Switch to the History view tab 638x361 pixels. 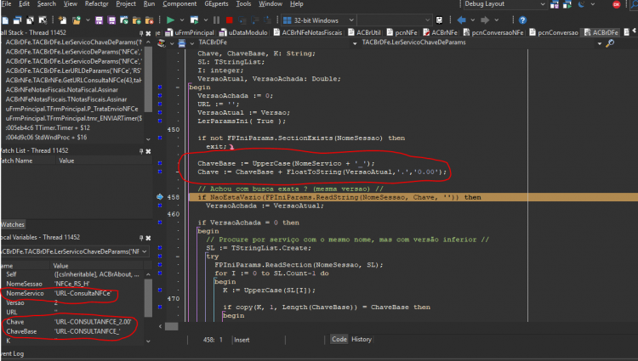(x=362, y=339)
